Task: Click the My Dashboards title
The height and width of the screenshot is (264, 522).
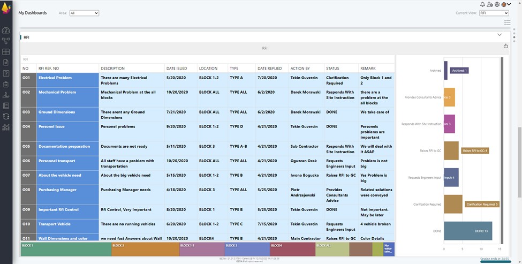Action: [x=33, y=13]
